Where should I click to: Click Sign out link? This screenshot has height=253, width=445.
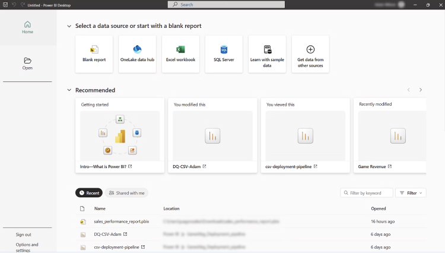click(x=24, y=235)
